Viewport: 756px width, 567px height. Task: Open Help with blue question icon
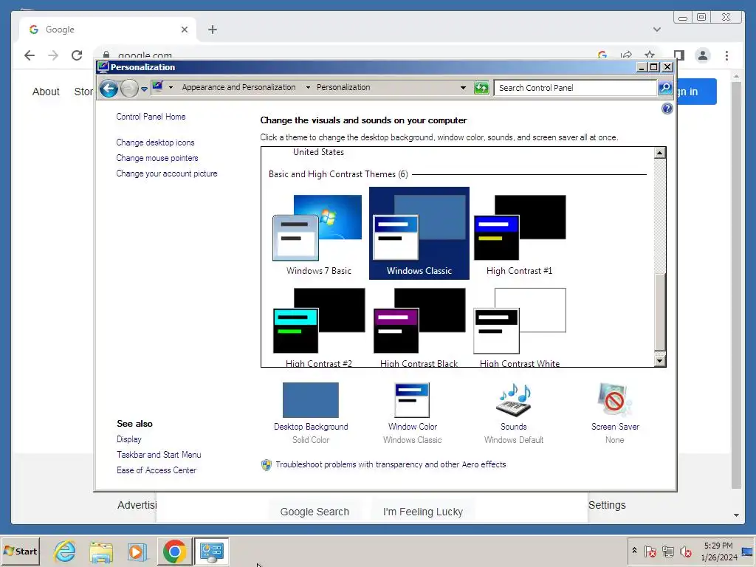tap(667, 109)
